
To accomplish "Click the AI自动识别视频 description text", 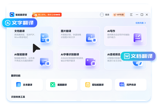I will coord(72,59).
